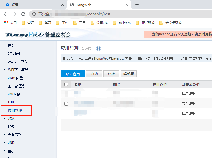Expand the 监视 tree arrow
Image resolution: width=212 pixels, height=158 pixels.
tap(4, 151)
